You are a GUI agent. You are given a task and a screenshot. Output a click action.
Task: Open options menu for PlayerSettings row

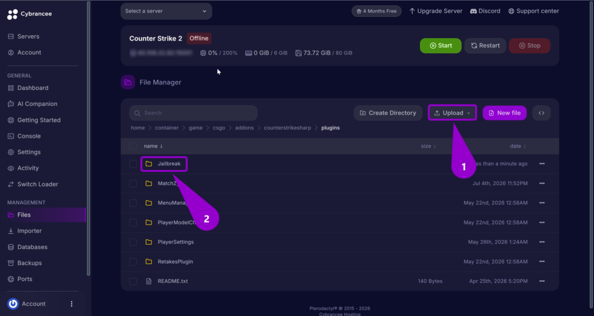[542, 242]
